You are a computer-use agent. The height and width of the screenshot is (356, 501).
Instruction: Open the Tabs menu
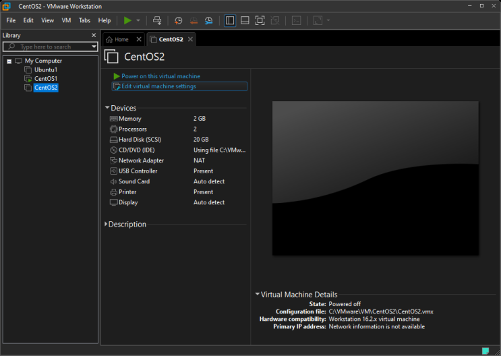pos(84,20)
